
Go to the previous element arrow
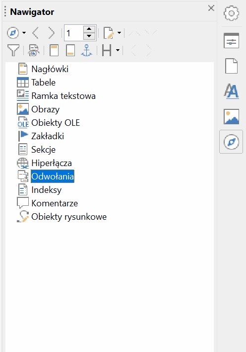(35, 33)
